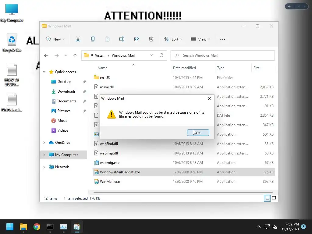Go forward with the right arrow

click(57, 55)
